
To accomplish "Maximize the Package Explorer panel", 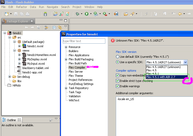I will click(66, 21).
